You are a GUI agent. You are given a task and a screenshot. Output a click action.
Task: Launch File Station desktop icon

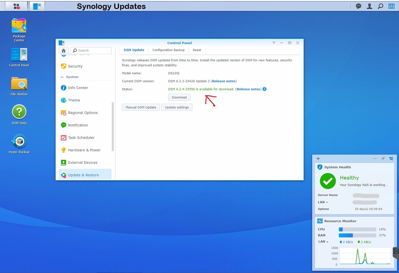pyautogui.click(x=19, y=86)
